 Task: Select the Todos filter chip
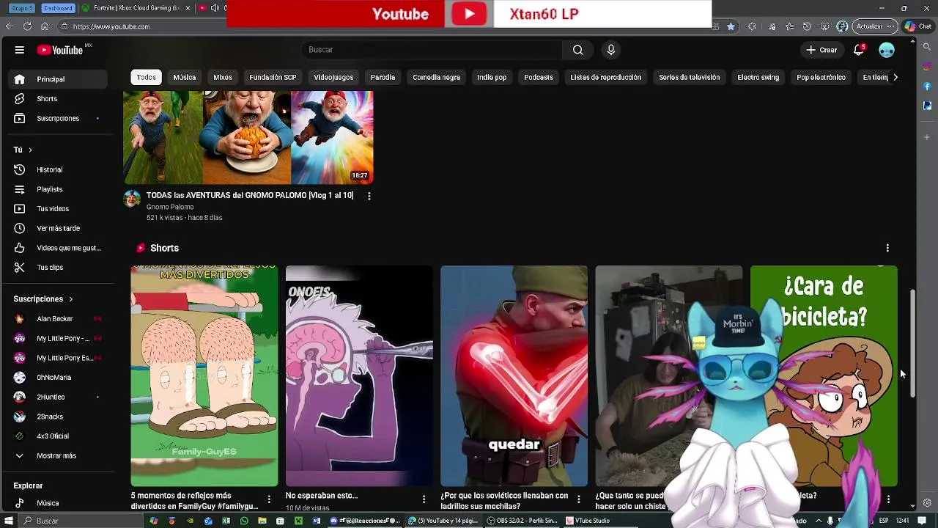(146, 77)
